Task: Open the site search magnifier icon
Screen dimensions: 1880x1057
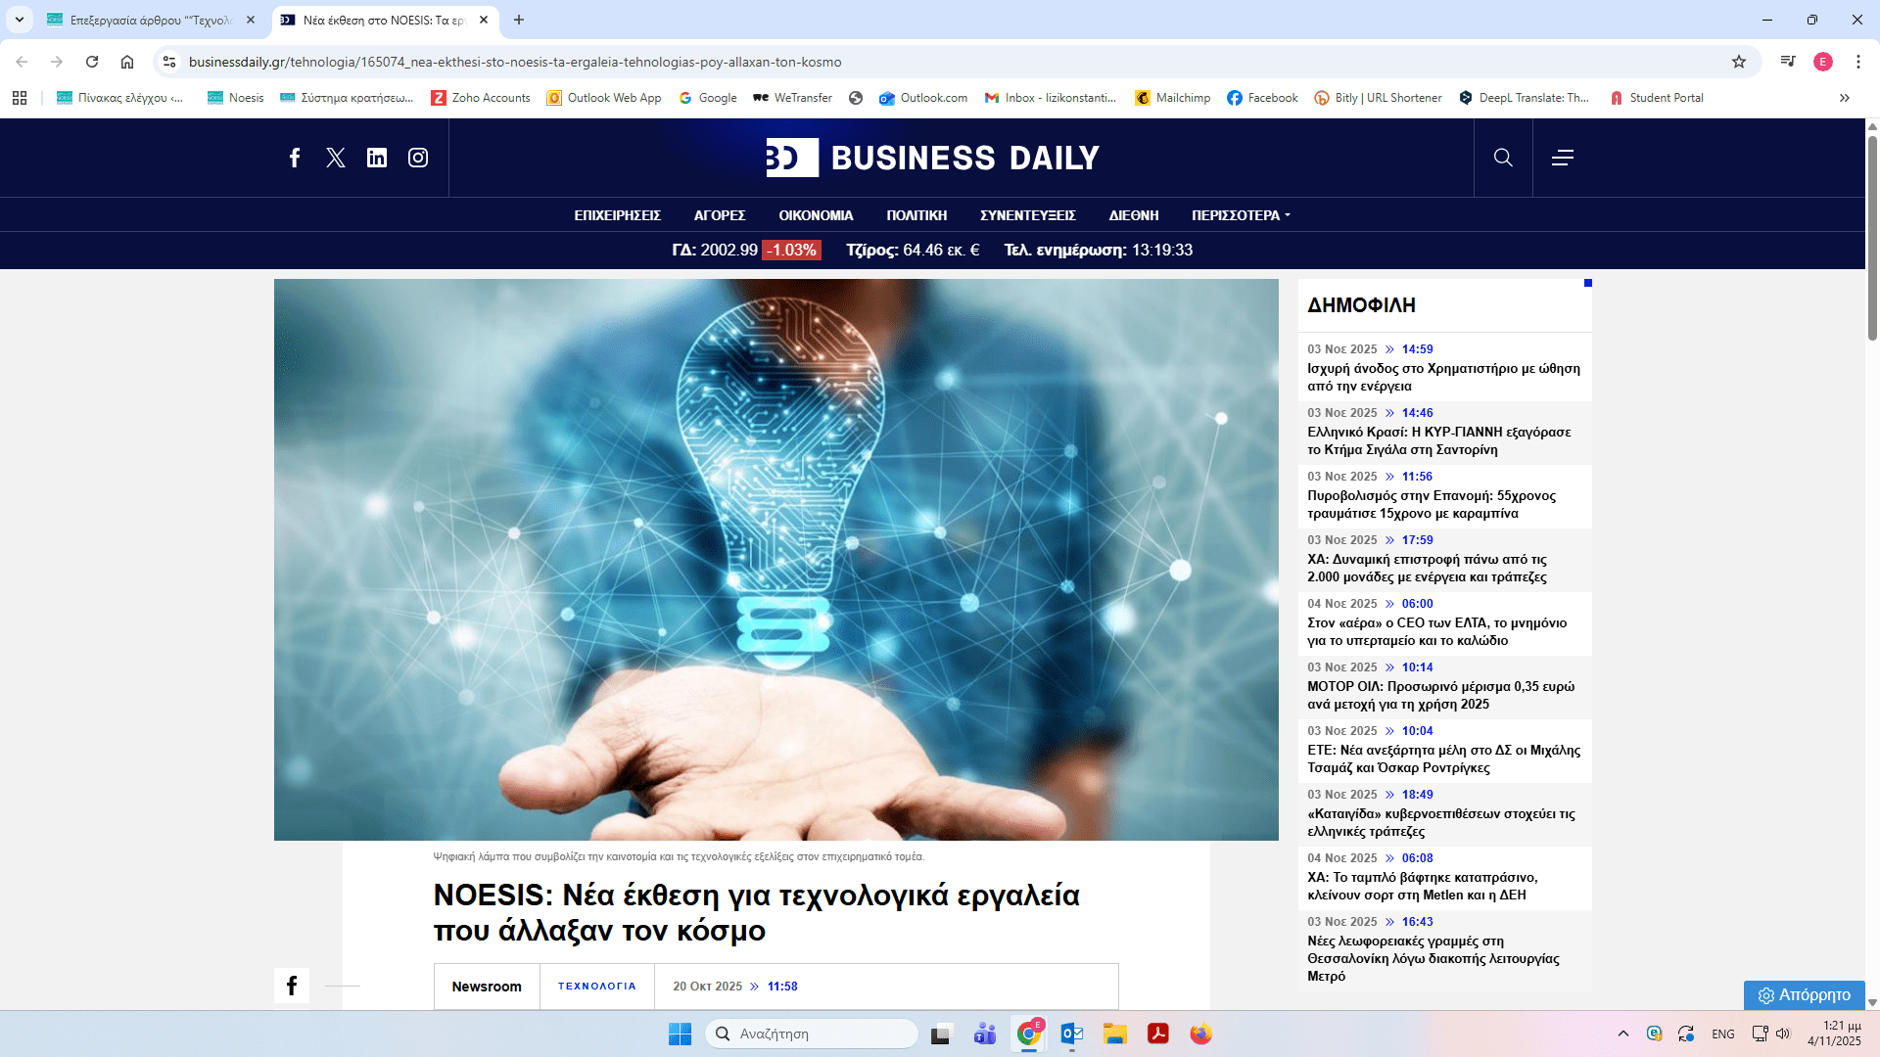Action: [1503, 158]
